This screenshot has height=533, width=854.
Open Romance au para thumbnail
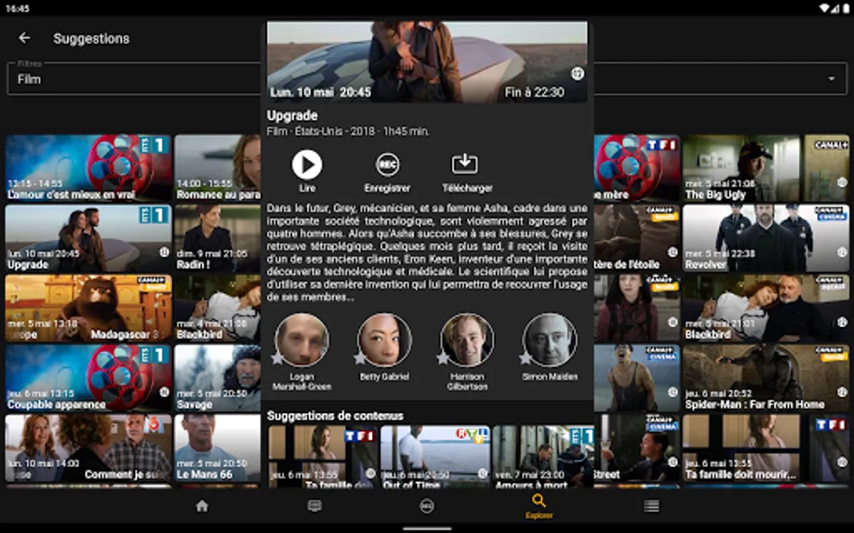(218, 168)
